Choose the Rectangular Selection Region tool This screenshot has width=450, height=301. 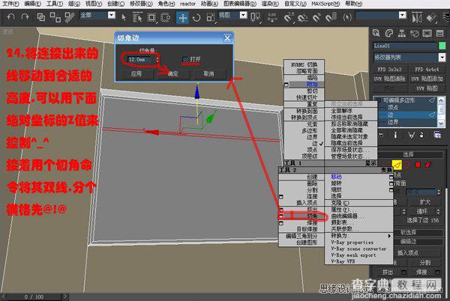tap(151, 17)
